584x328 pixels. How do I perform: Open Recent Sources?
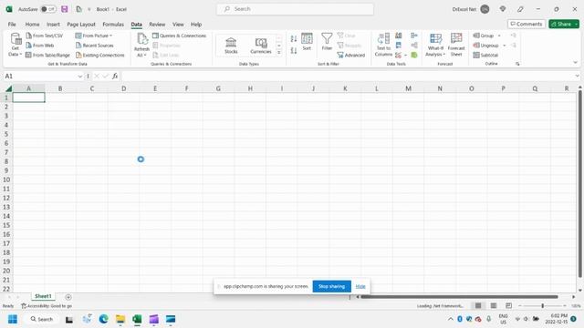pos(94,46)
